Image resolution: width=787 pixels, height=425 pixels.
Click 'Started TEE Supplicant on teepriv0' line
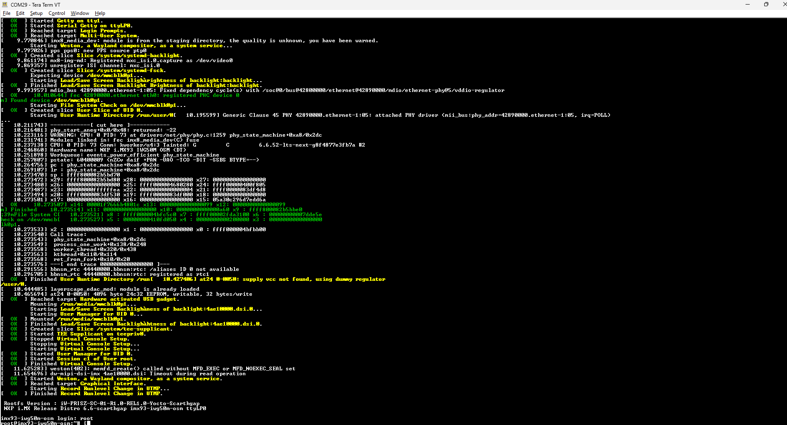[x=73, y=334]
